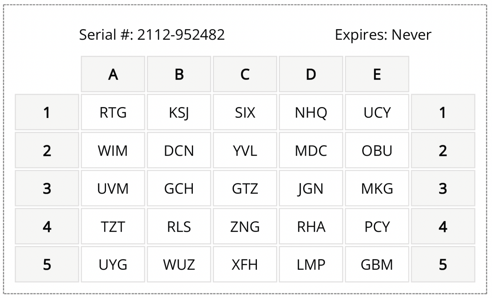Click the left row 5 header
The image size is (492, 298).
coord(47,264)
